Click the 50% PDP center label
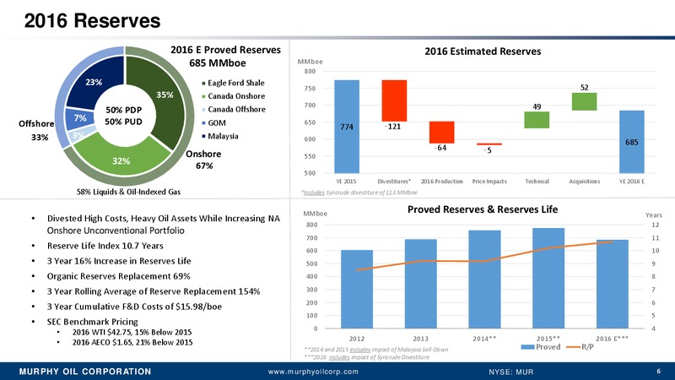This screenshot has width=675, height=380. click(123, 111)
